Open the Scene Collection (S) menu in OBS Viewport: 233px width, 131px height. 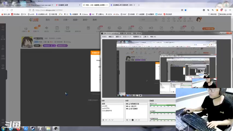click(x=137, y=37)
